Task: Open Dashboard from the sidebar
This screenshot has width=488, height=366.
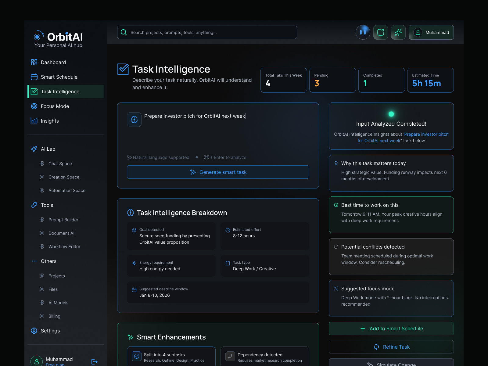Action: click(34, 62)
